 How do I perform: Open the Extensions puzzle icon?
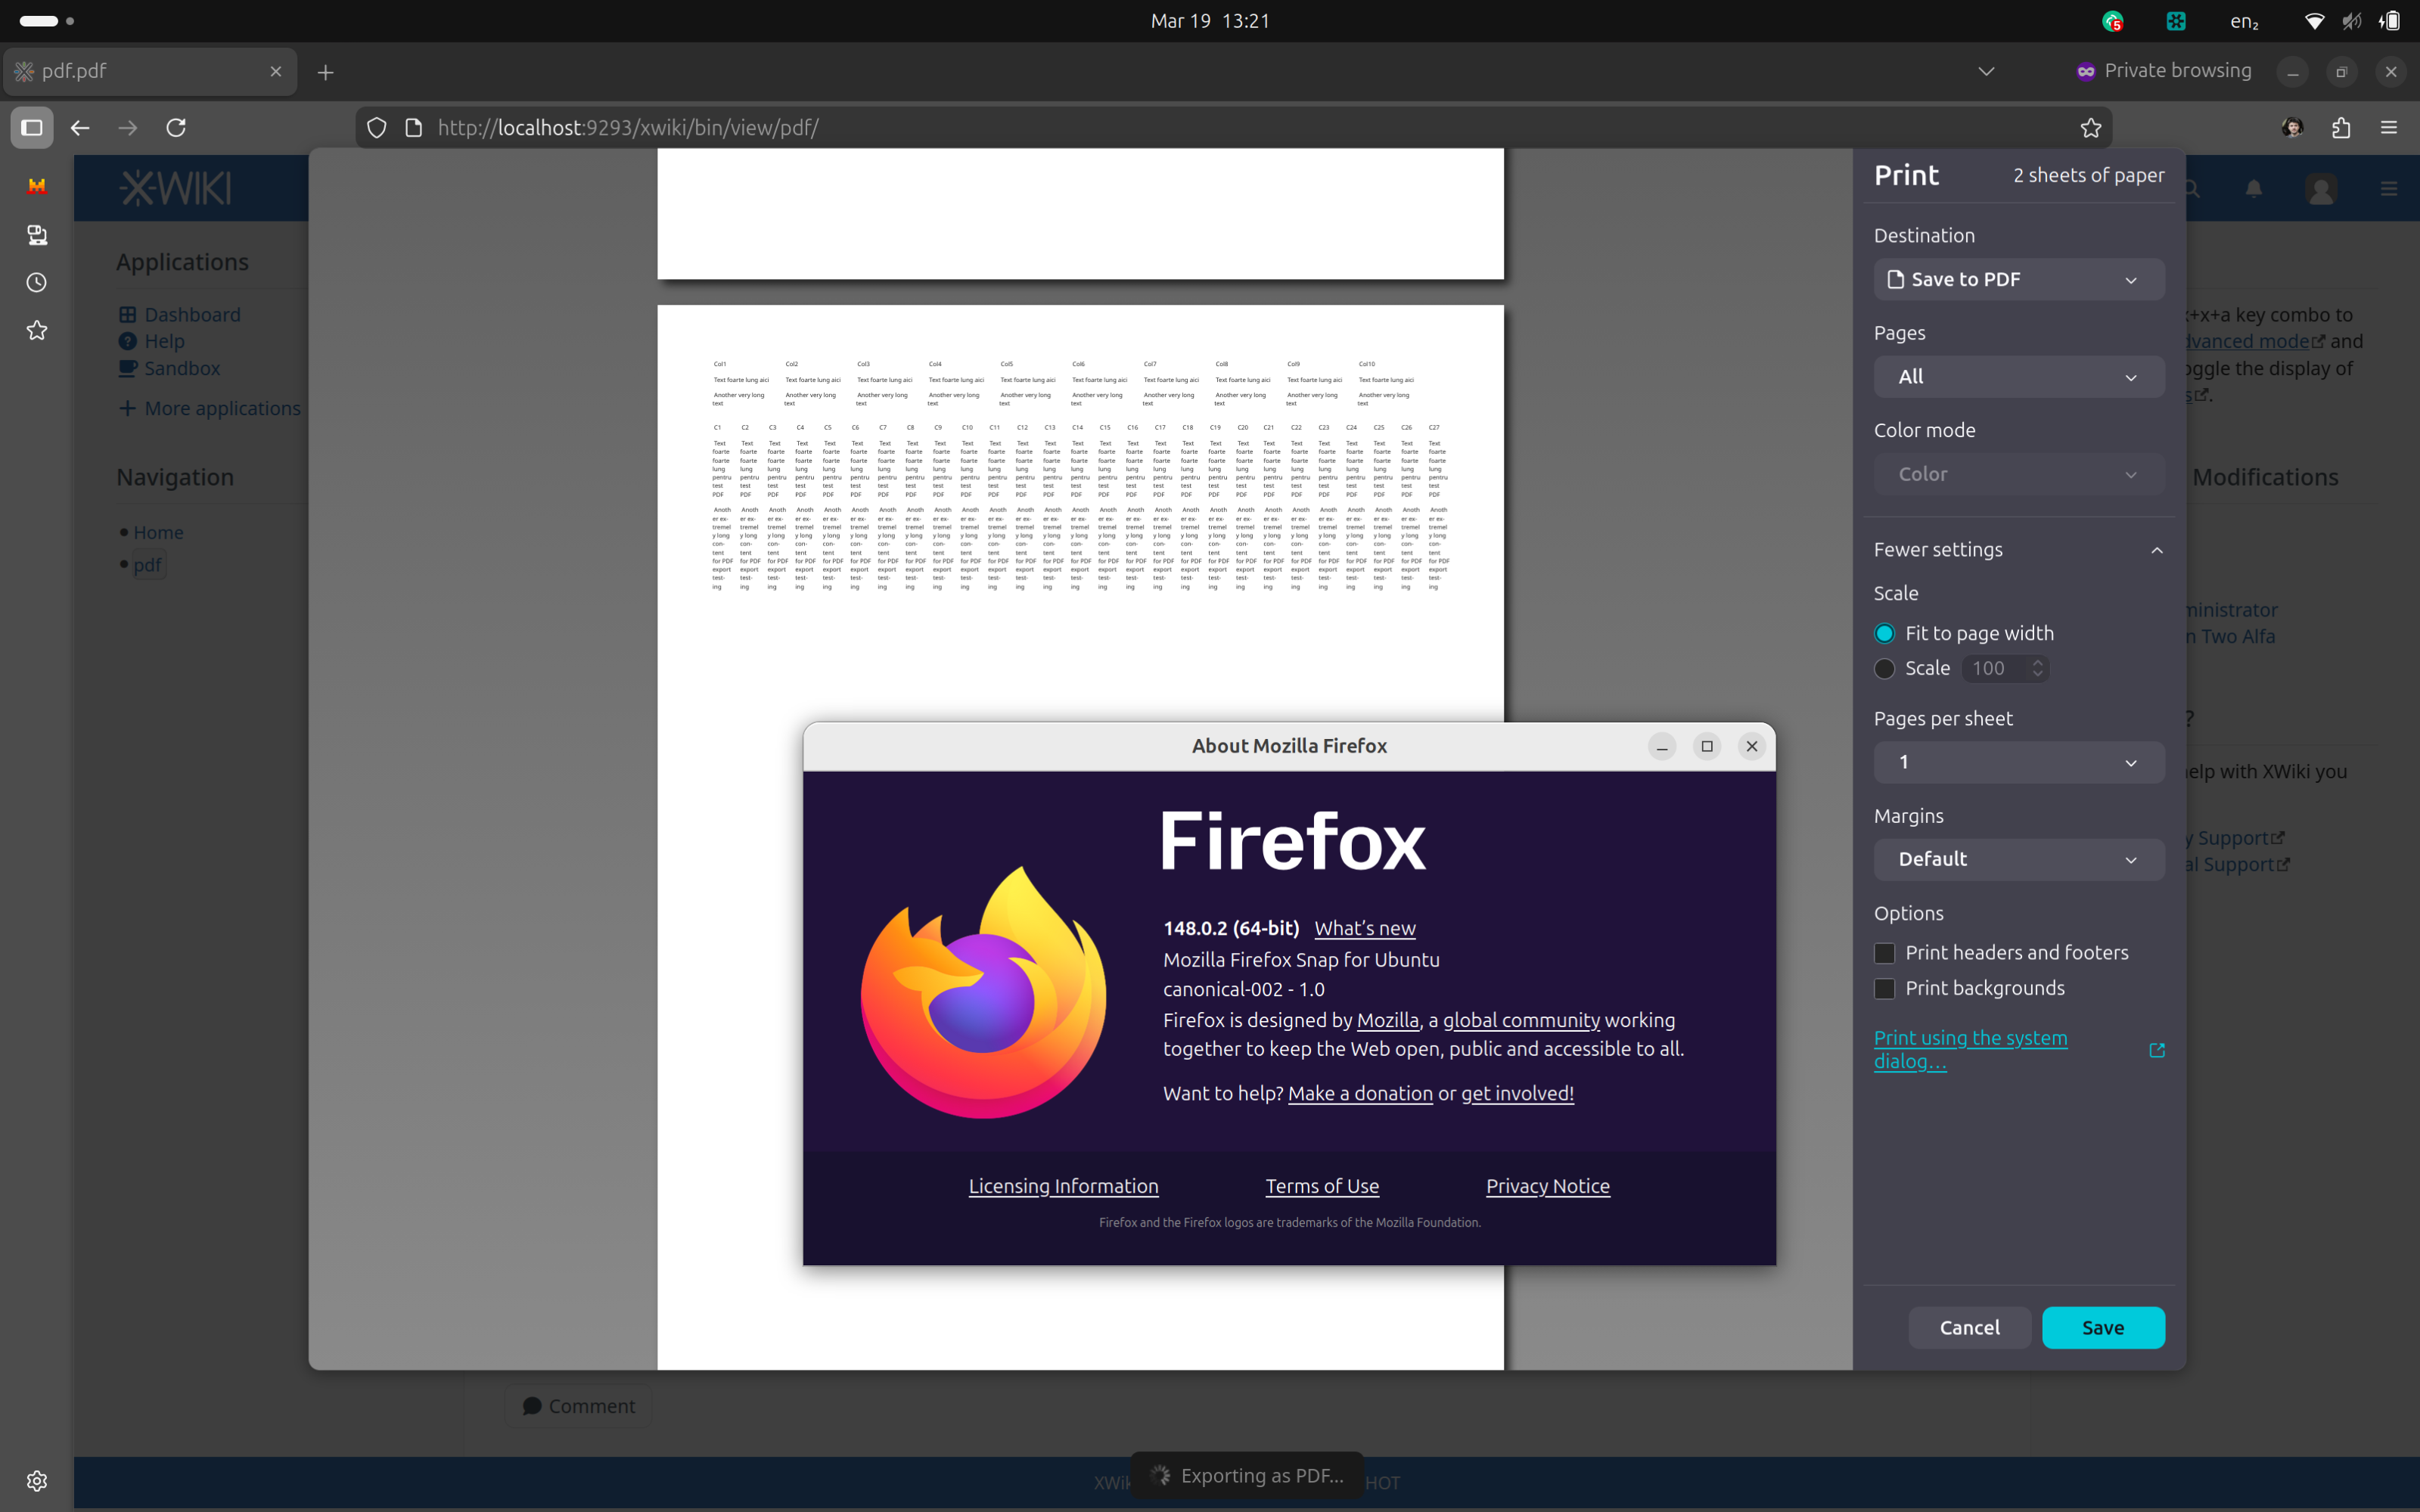pos(2340,128)
